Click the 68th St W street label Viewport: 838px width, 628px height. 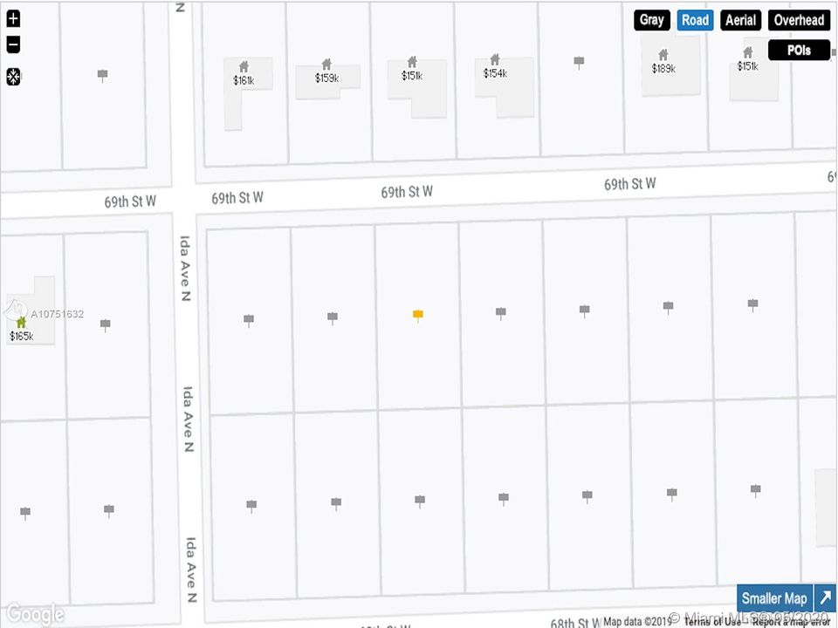(576, 623)
